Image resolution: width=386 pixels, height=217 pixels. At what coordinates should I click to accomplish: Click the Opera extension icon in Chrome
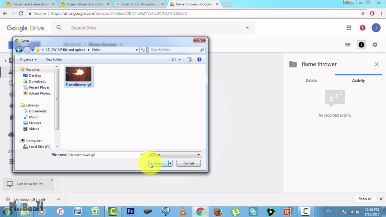pyautogui.click(x=372, y=13)
